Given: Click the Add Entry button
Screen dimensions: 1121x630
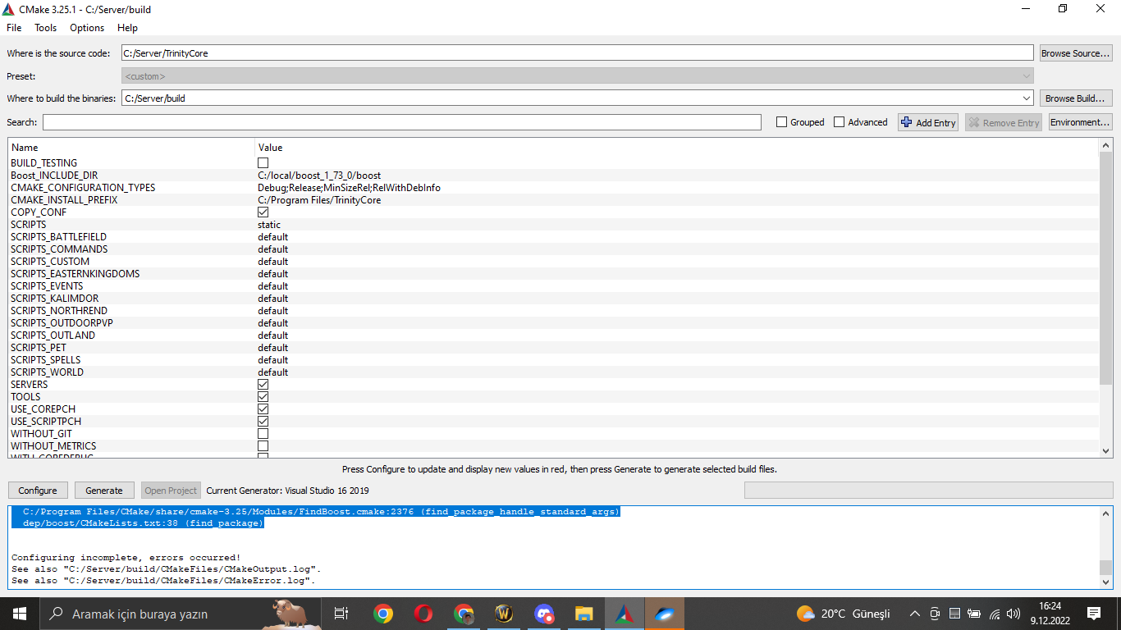Looking at the screenshot, I should (x=928, y=122).
